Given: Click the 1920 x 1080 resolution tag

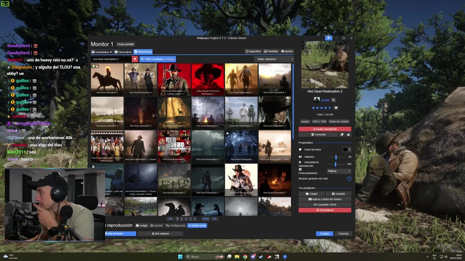Looking at the screenshot, I should tap(319, 121).
